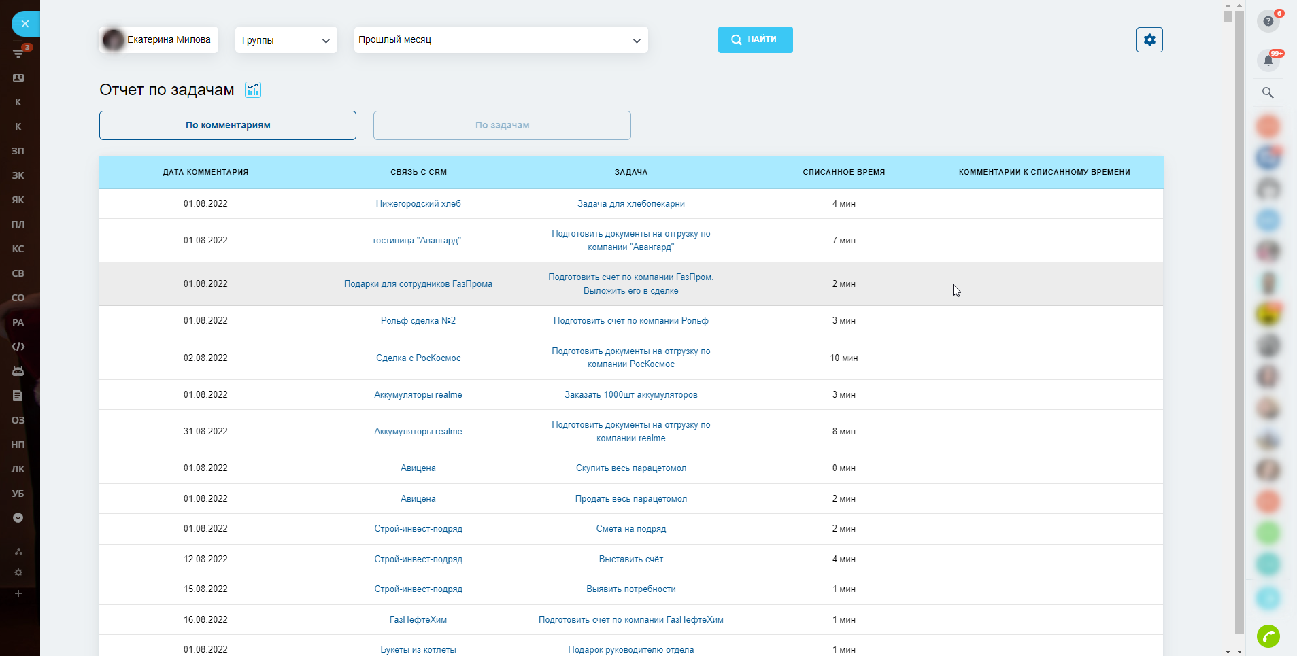Screen dimensions: 1297x656
Task: Click the Екатерина Милова user selector
Action: (159, 40)
